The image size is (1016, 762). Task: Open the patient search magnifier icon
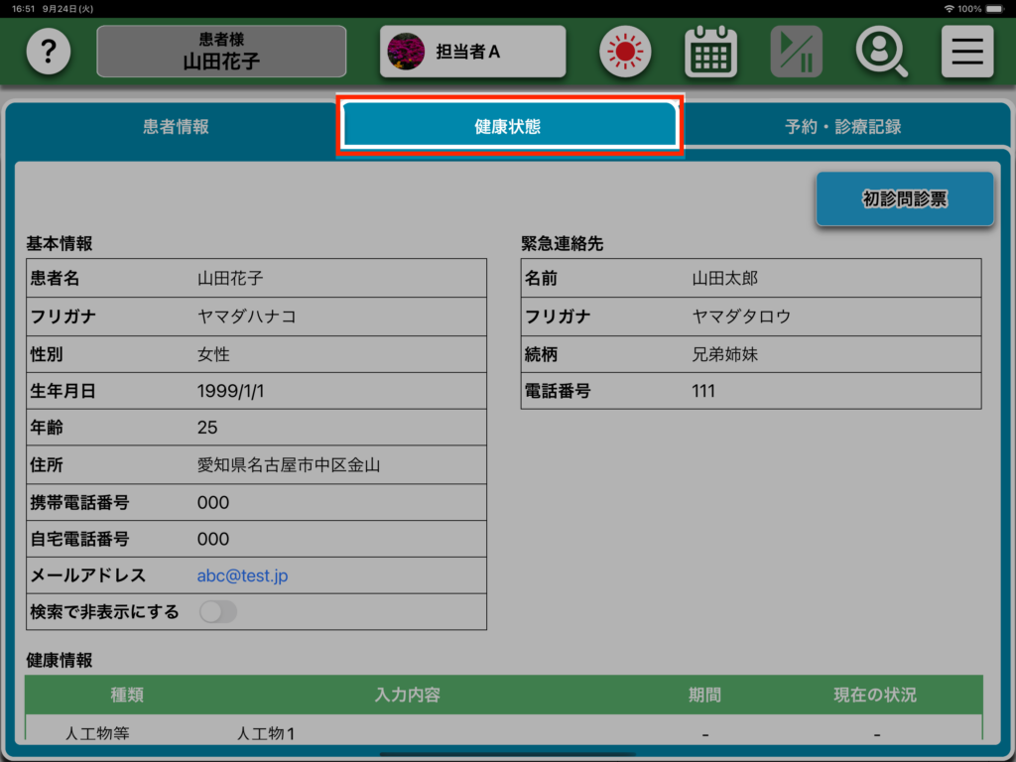pos(881,52)
